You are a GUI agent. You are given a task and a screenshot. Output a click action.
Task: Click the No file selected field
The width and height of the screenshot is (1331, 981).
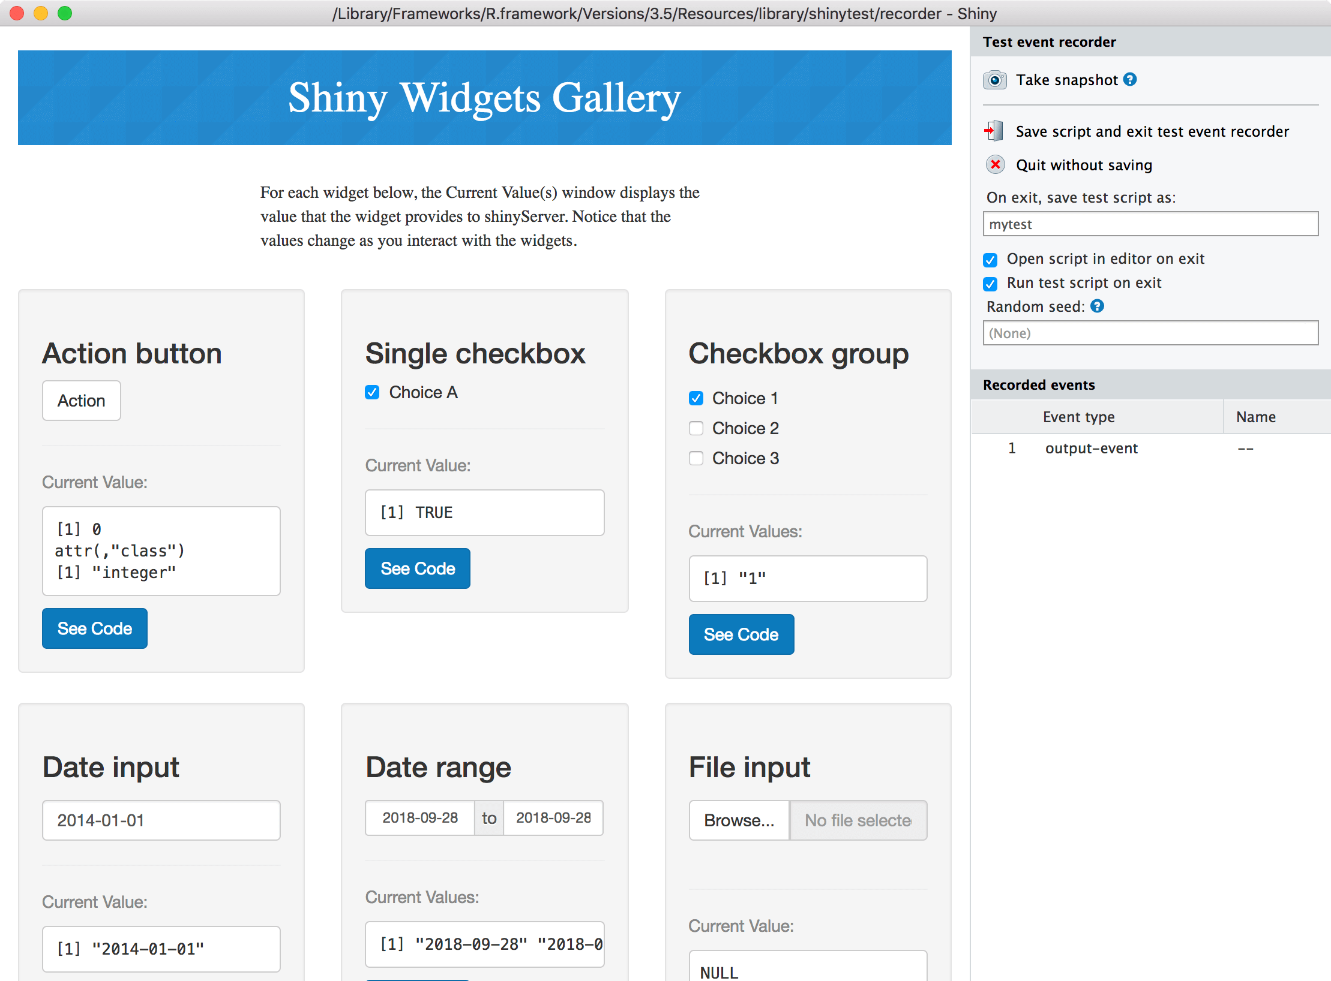pos(858,820)
